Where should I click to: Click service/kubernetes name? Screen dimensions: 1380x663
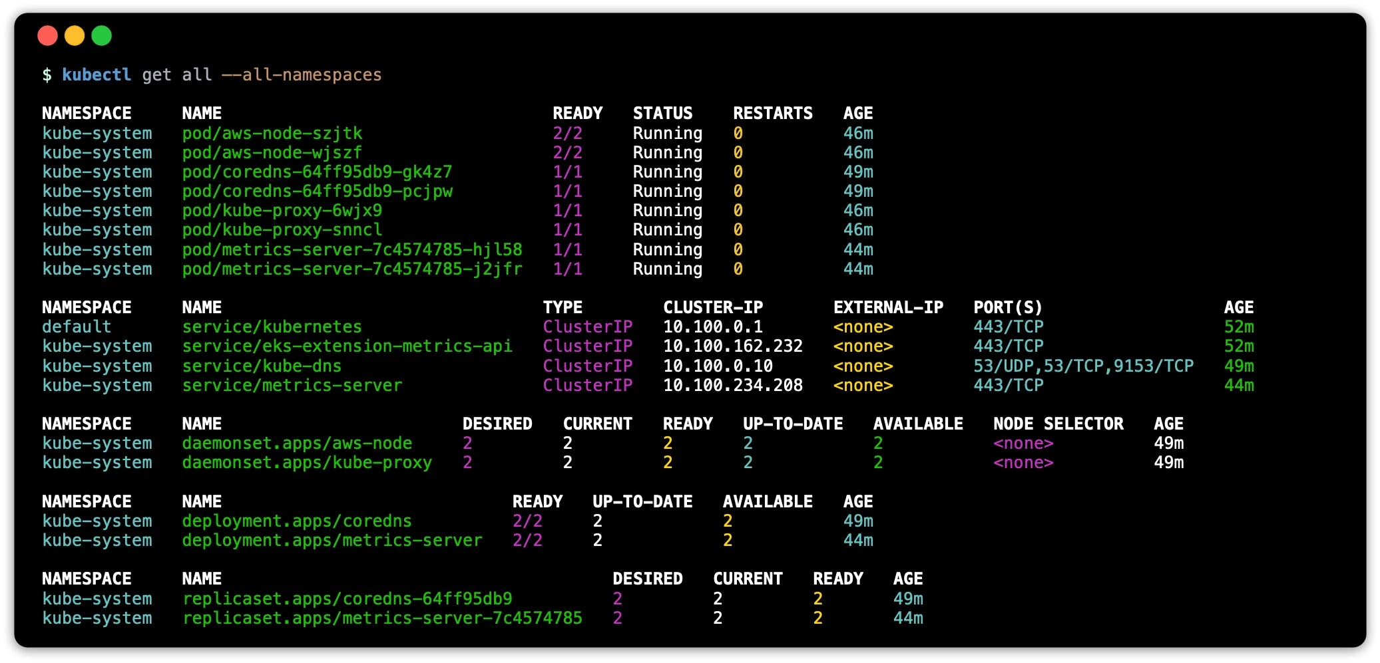pyautogui.click(x=272, y=327)
